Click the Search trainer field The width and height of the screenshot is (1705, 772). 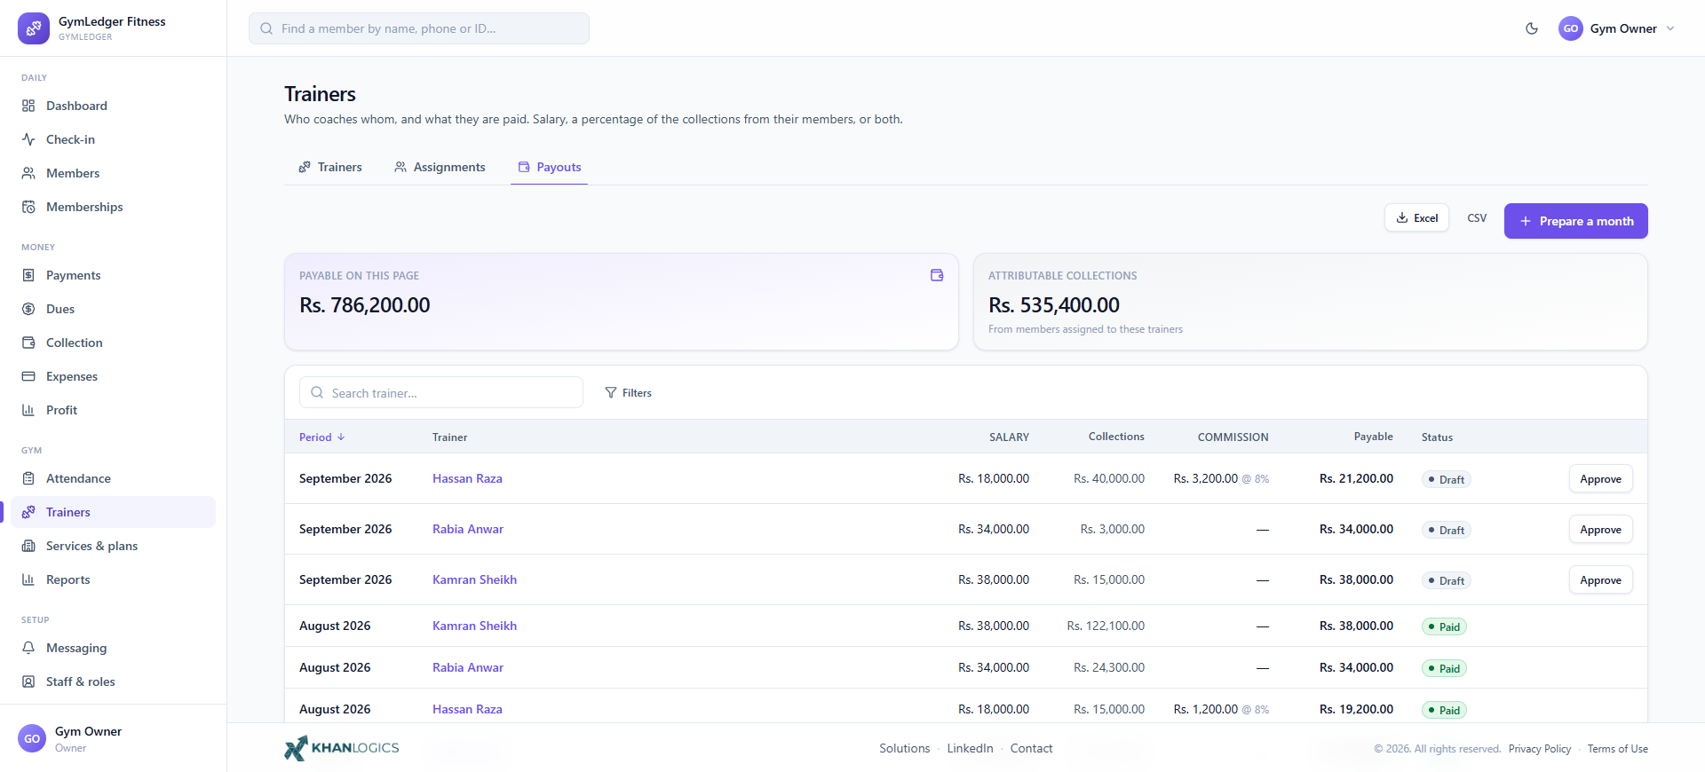(441, 392)
